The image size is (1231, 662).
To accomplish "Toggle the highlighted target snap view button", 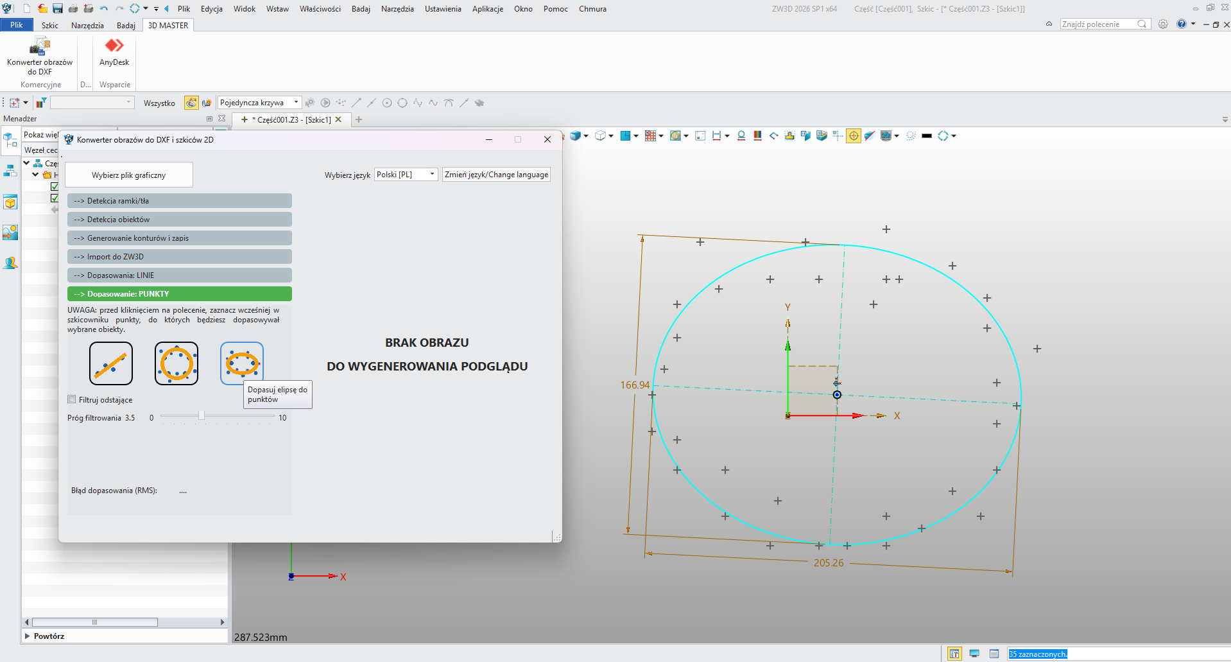I will click(853, 136).
